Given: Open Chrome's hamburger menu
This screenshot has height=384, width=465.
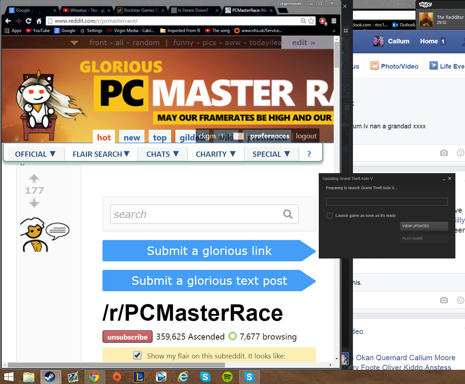Looking at the screenshot, I should click(334, 21).
